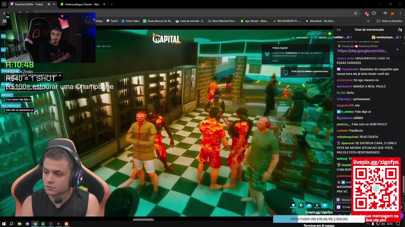Open the Mamaleek bookmark
The height and width of the screenshot is (227, 405).
point(320,21)
